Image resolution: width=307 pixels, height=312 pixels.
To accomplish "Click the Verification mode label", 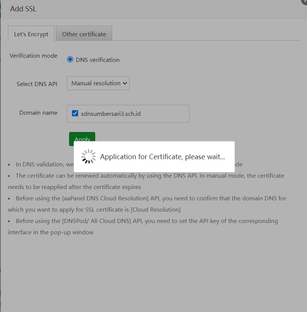I will pos(33,56).
